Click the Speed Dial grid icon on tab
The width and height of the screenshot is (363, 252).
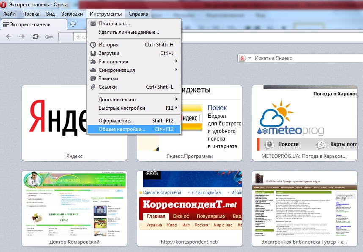click(x=6, y=24)
